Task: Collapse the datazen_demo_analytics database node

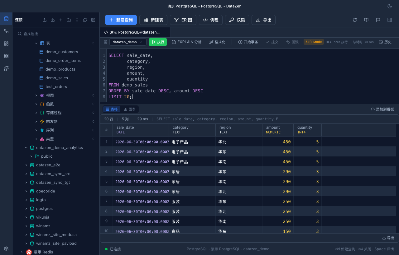Action: click(26, 148)
